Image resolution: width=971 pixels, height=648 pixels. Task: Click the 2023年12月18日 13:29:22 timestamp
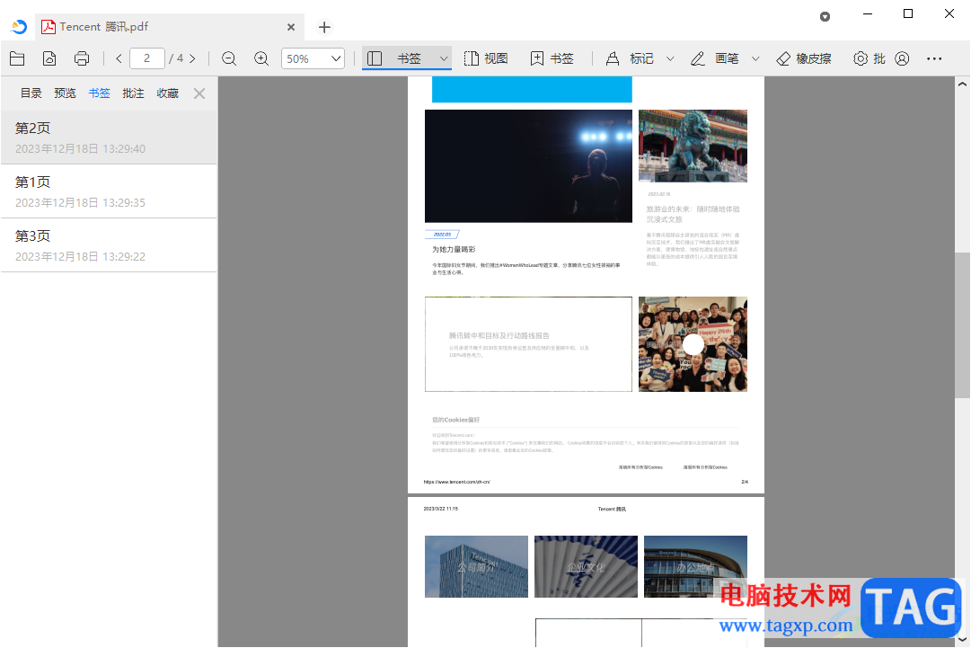coord(80,256)
